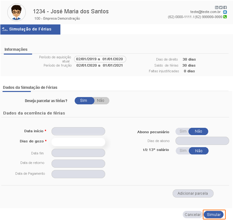The image size is (233, 222).
Task: Click the Simular button
Action: pyautogui.click(x=214, y=215)
